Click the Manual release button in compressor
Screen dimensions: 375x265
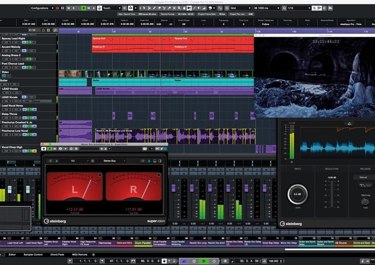point(363,177)
